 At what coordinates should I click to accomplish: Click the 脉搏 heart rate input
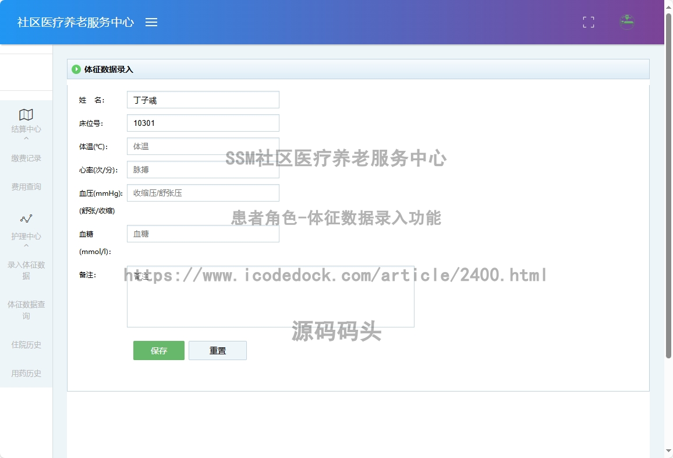203,170
